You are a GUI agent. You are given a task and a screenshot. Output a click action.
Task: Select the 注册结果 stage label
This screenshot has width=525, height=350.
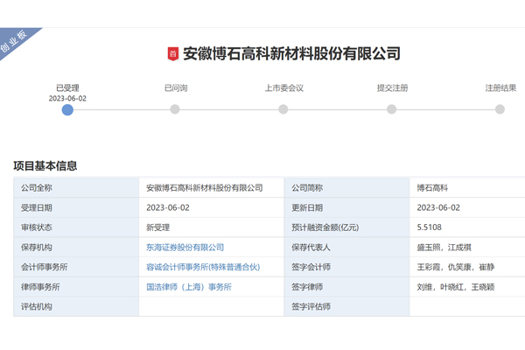tap(500, 88)
